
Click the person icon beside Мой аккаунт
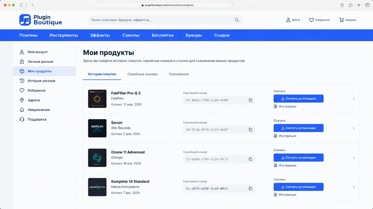tap(22, 52)
